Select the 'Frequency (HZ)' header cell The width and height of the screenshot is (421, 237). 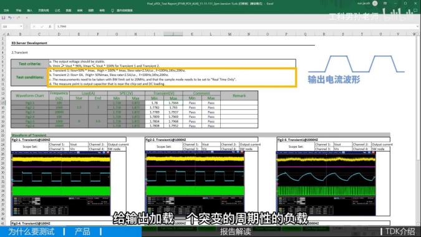point(59,95)
